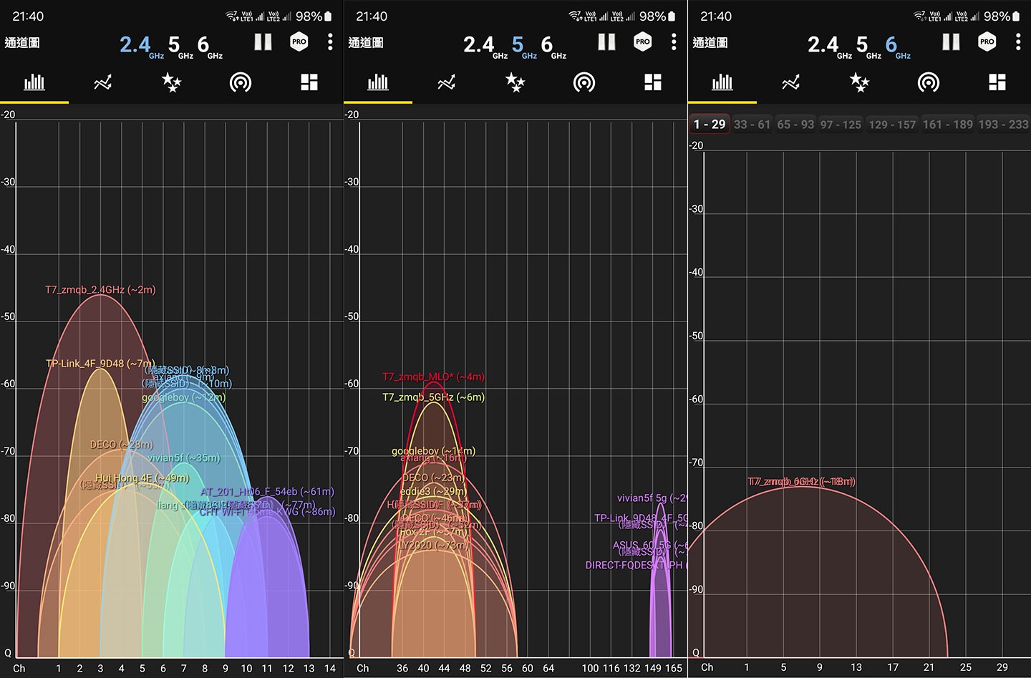Viewport: 1031px width, 678px height.
Task: Select the 1 - 29 channel range tab
Action: tap(710, 125)
